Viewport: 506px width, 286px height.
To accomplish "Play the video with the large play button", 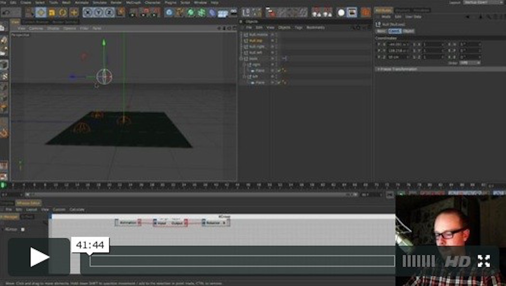I will tap(39, 257).
